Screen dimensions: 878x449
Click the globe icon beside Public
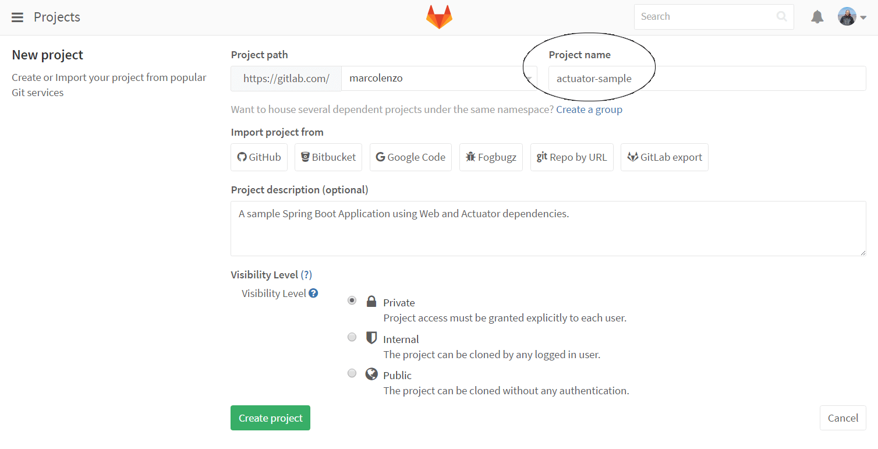coord(371,374)
